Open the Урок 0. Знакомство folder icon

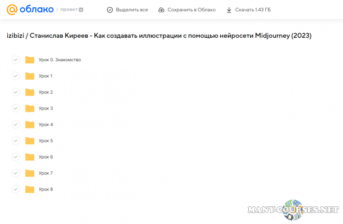pos(30,60)
